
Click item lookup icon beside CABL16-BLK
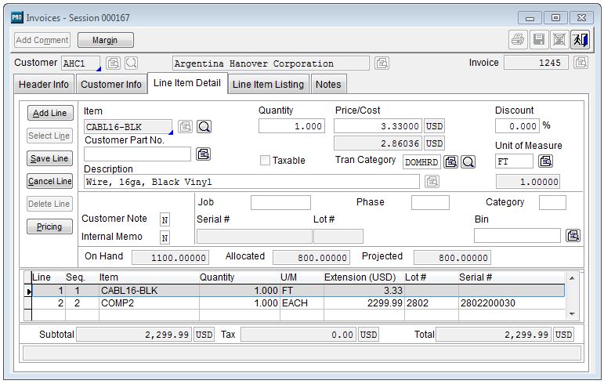click(x=186, y=126)
